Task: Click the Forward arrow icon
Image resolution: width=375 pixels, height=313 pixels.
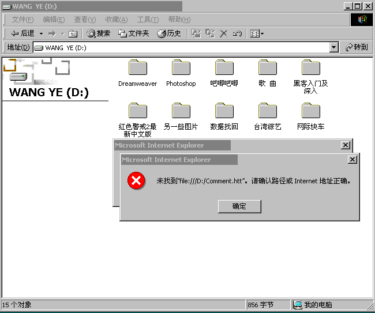Action: click(x=52, y=33)
